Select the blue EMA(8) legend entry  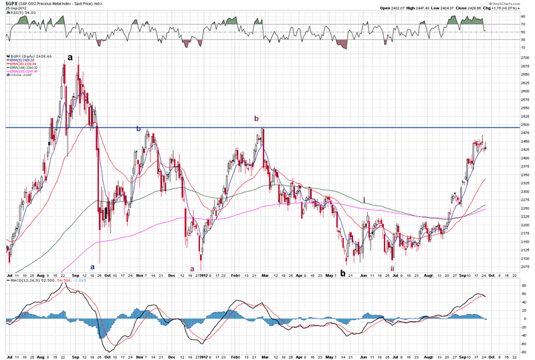click(x=21, y=61)
